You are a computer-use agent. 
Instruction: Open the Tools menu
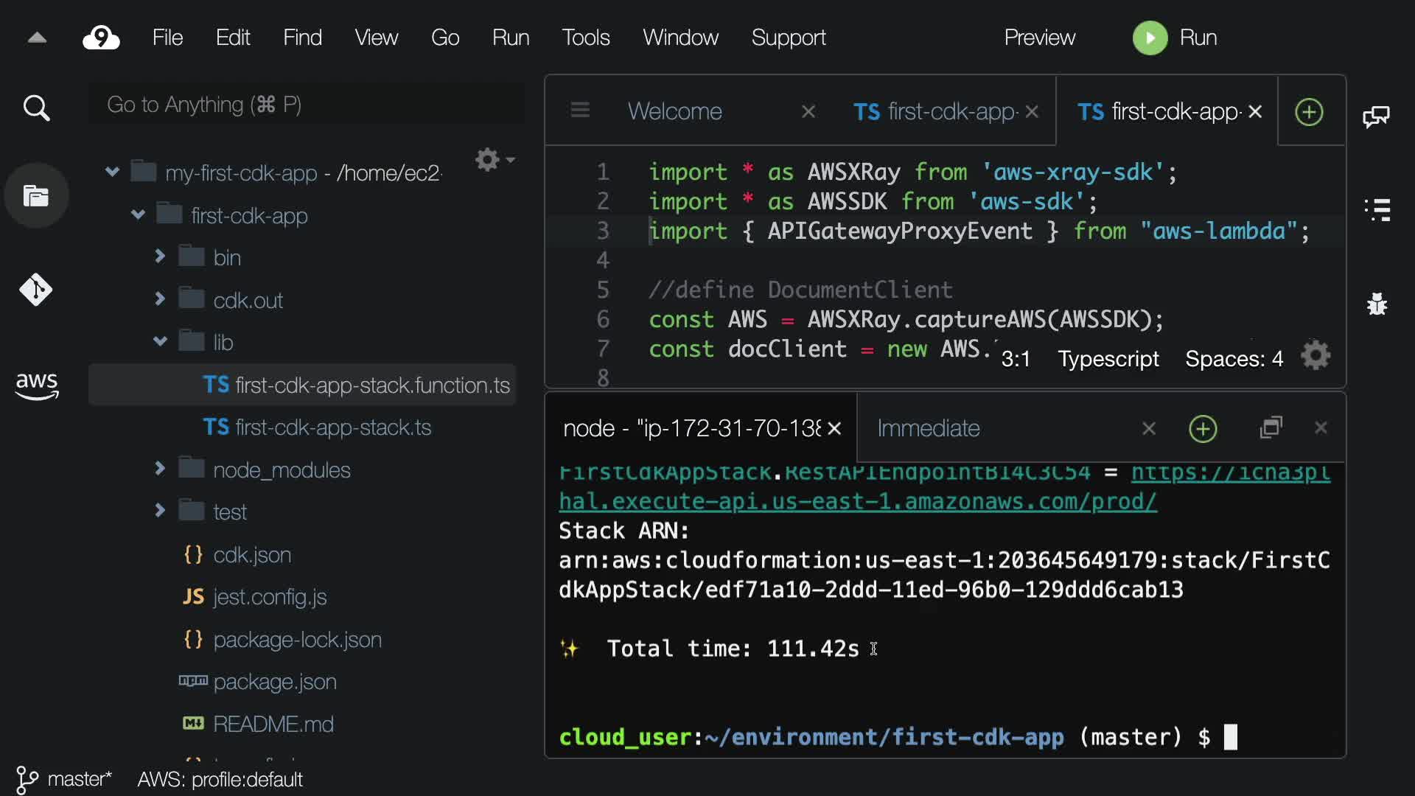[585, 38]
